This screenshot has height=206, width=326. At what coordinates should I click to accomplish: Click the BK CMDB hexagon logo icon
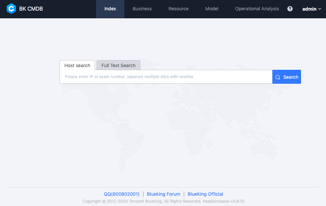point(11,9)
